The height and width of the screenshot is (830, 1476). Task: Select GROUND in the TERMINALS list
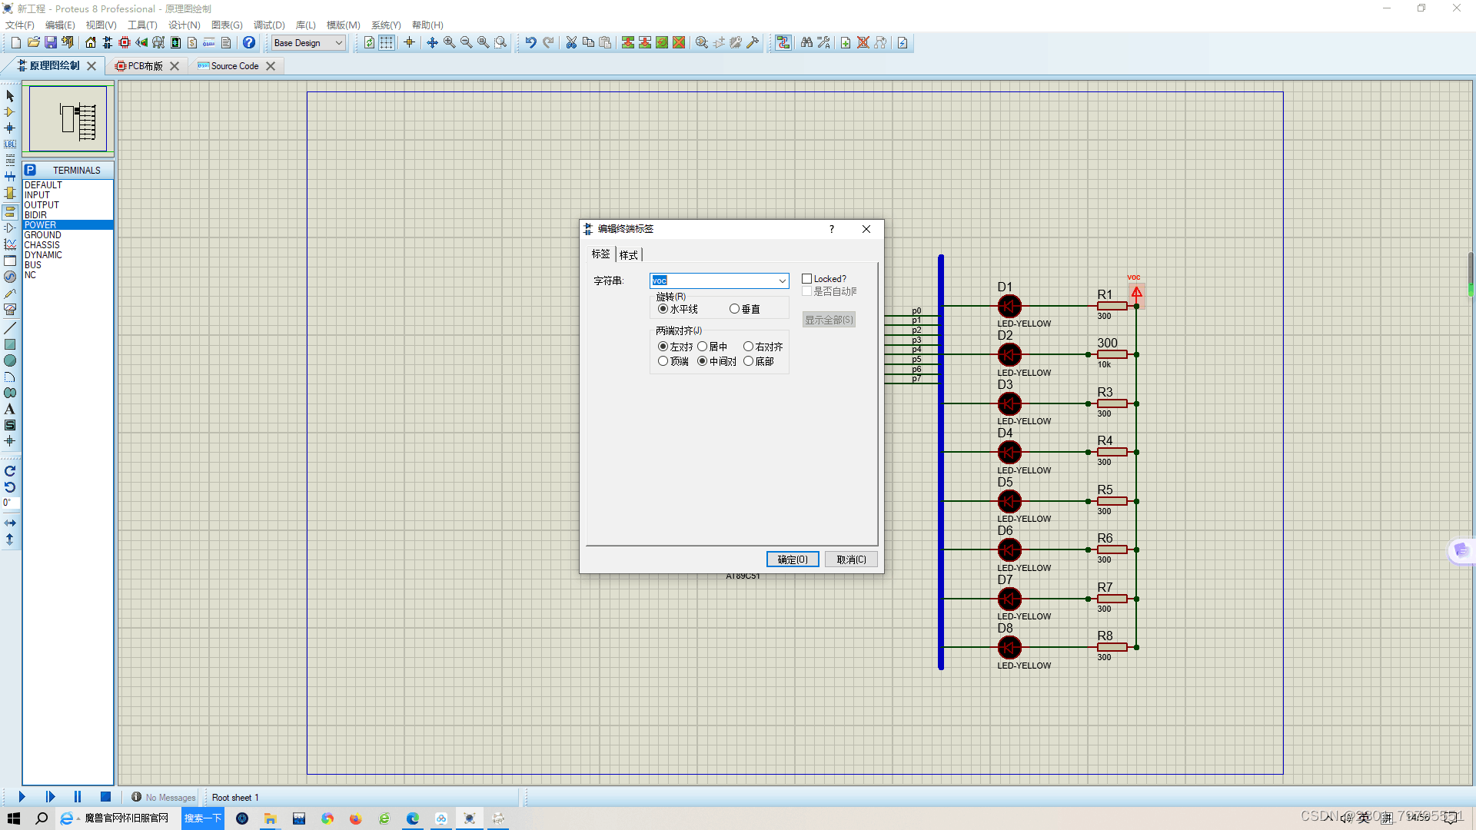coord(43,235)
